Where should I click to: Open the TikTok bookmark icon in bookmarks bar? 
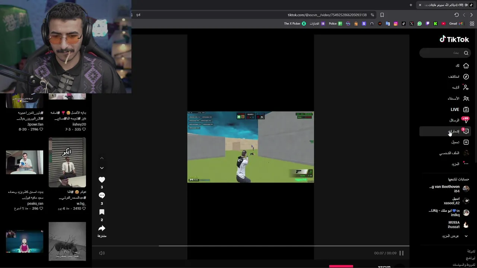(404, 23)
